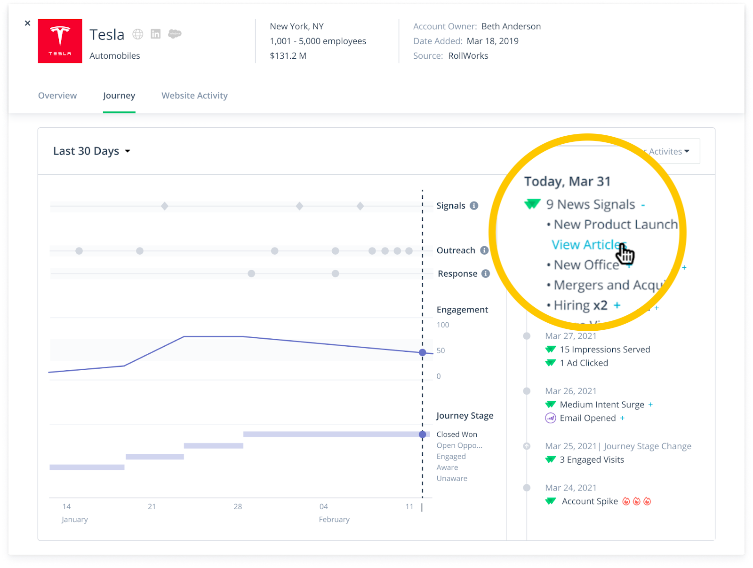The height and width of the screenshot is (568, 753).
Task: Click the last Signals diamond marker
Action: [360, 206]
